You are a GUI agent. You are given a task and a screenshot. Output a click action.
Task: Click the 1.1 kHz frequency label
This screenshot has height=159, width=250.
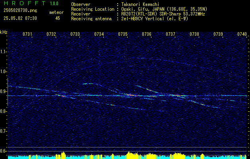3,52
